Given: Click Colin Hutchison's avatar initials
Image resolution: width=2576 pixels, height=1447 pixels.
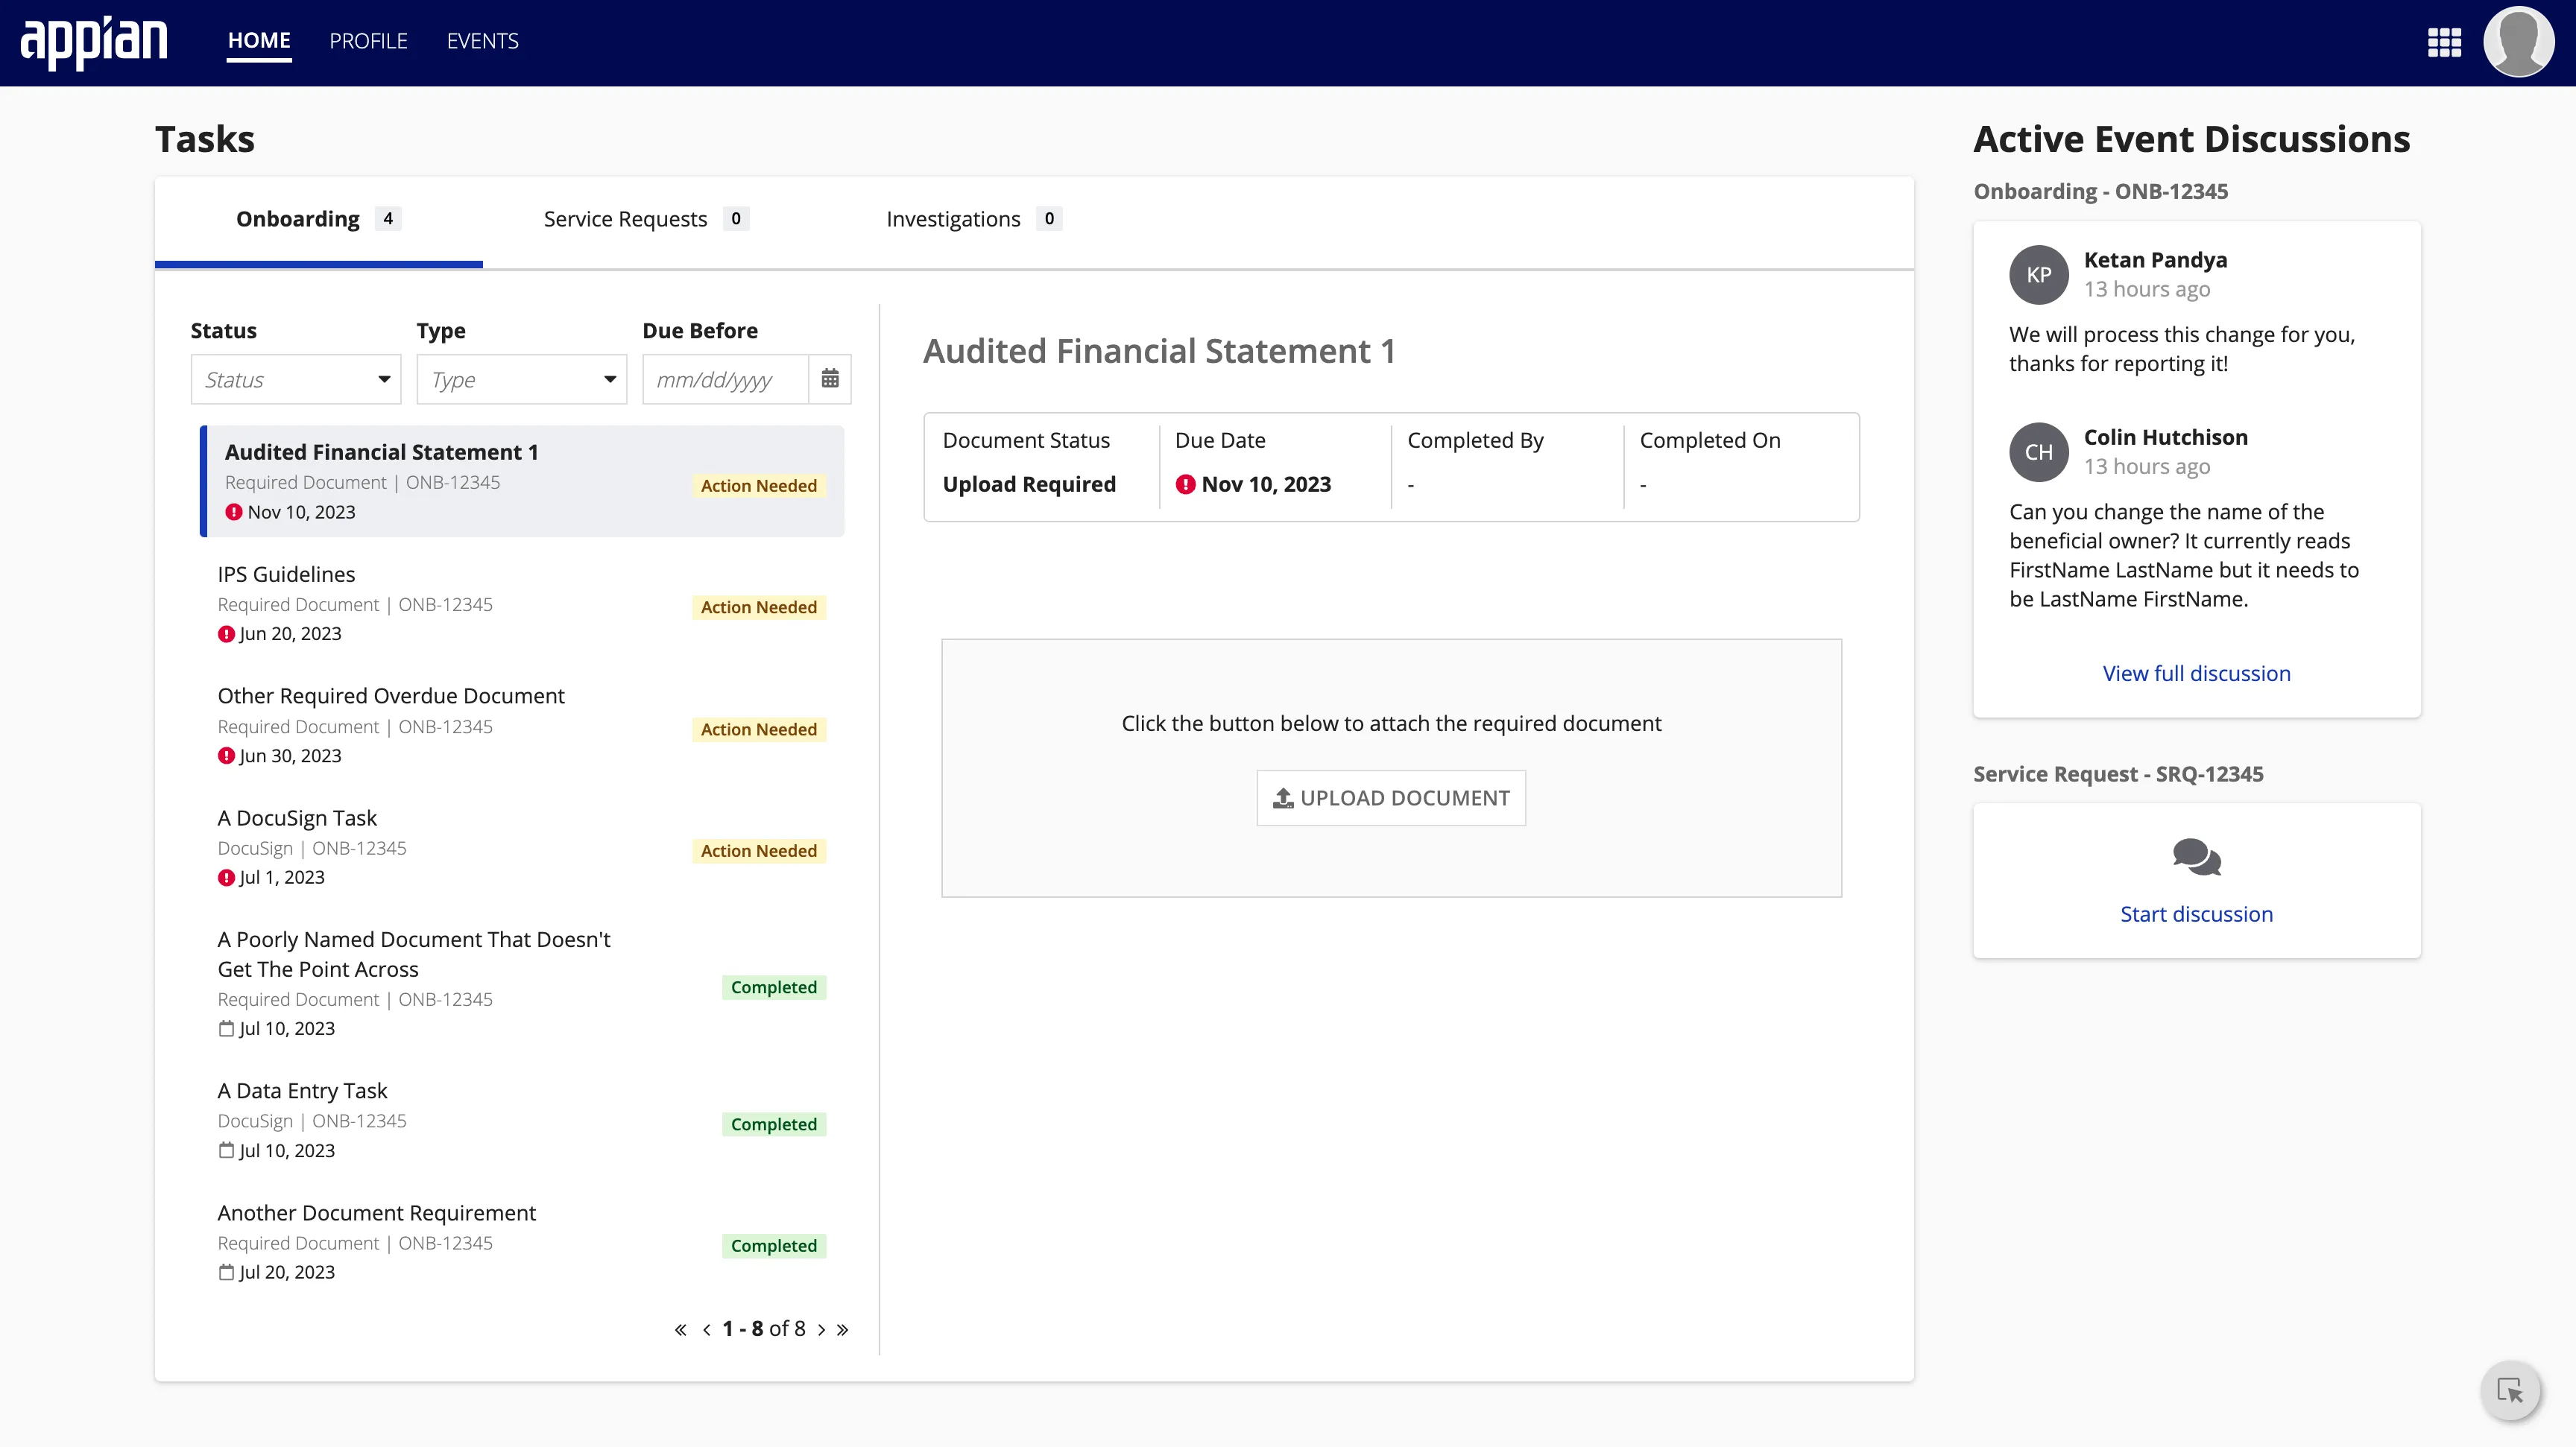Looking at the screenshot, I should tap(2039, 452).
